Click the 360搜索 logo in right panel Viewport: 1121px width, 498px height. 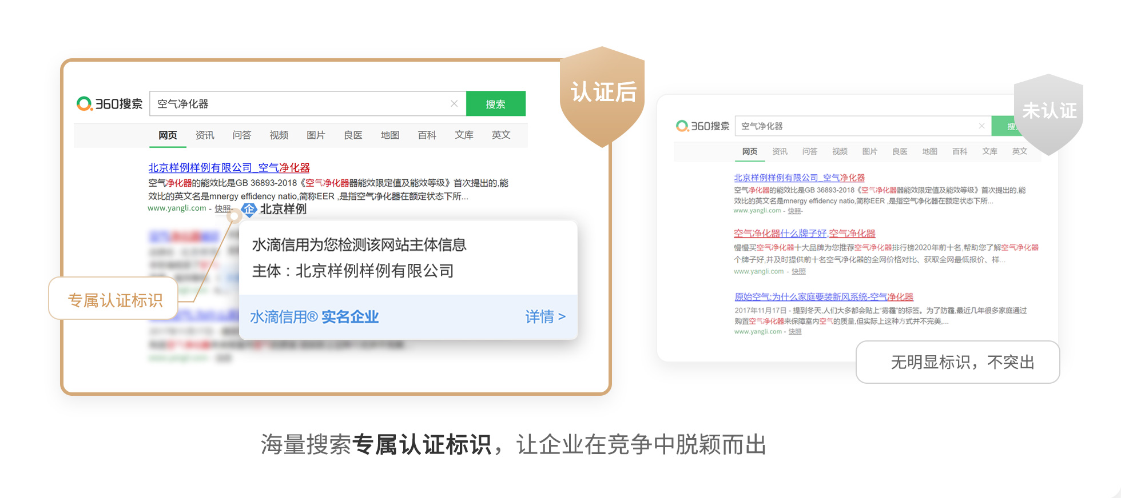[702, 126]
